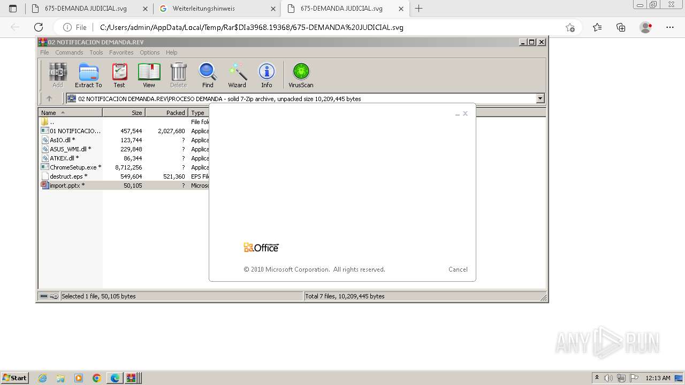Open File Explorer from taskbar
The image size is (685, 385).
tap(60, 378)
